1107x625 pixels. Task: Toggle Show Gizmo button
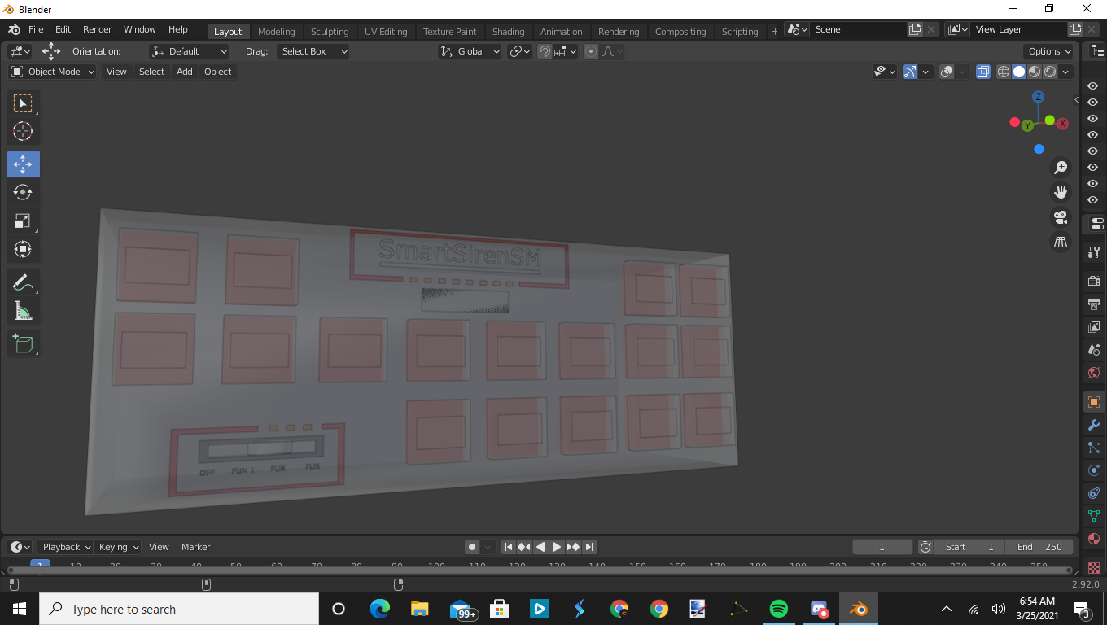[x=910, y=72]
